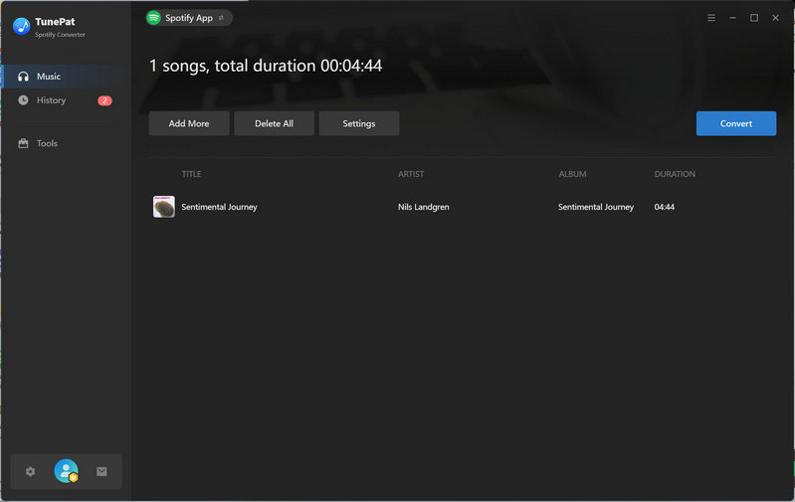Click the Sentimental Journey album cell
The height and width of the screenshot is (502, 795).
pyautogui.click(x=596, y=207)
